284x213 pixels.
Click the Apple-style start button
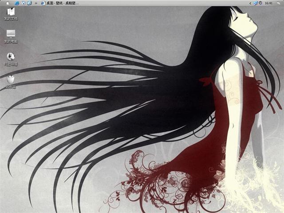click(8, 3)
